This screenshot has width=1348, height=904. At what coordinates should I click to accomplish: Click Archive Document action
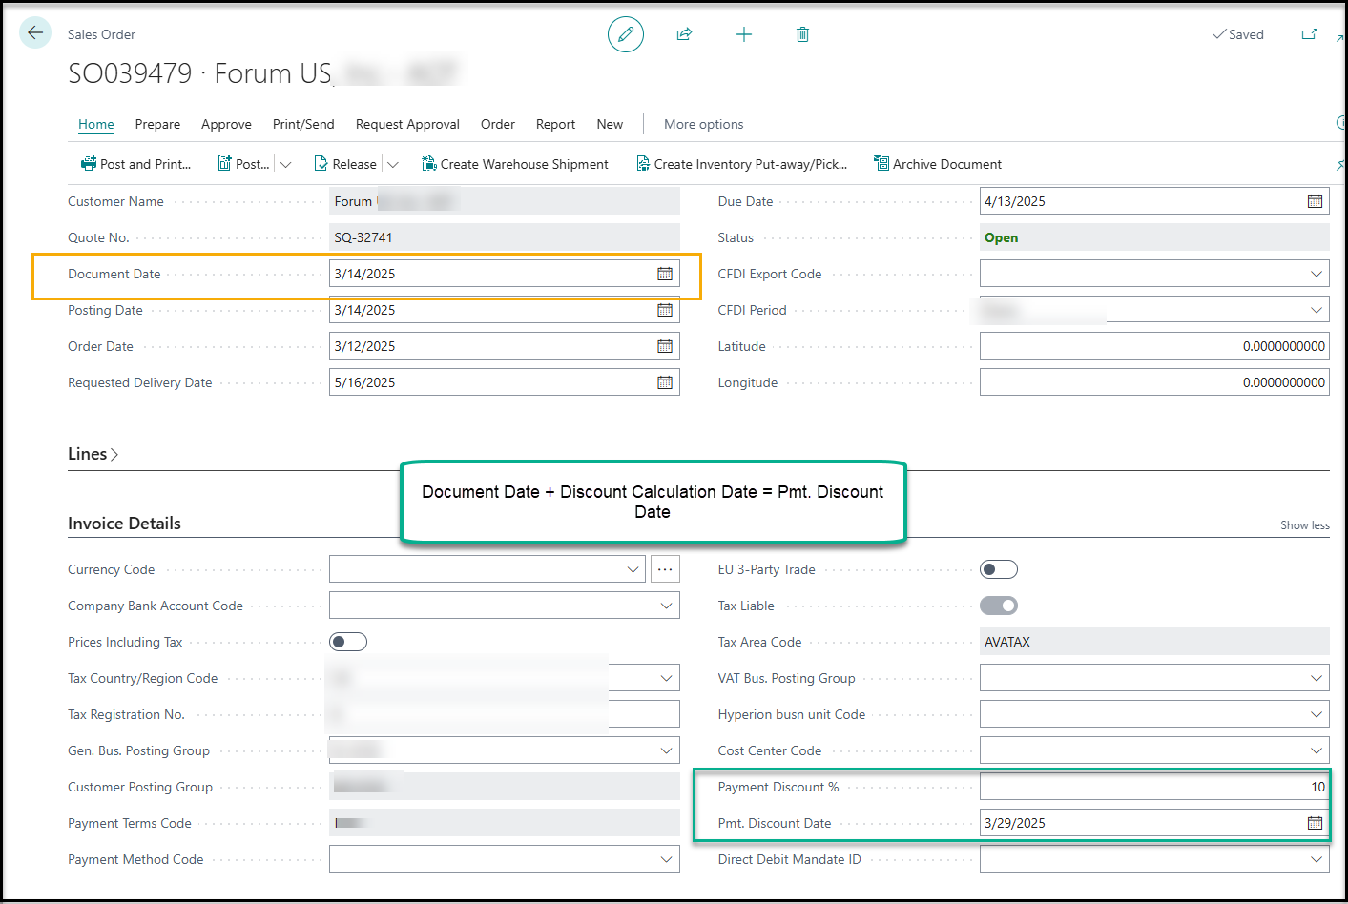(x=938, y=164)
